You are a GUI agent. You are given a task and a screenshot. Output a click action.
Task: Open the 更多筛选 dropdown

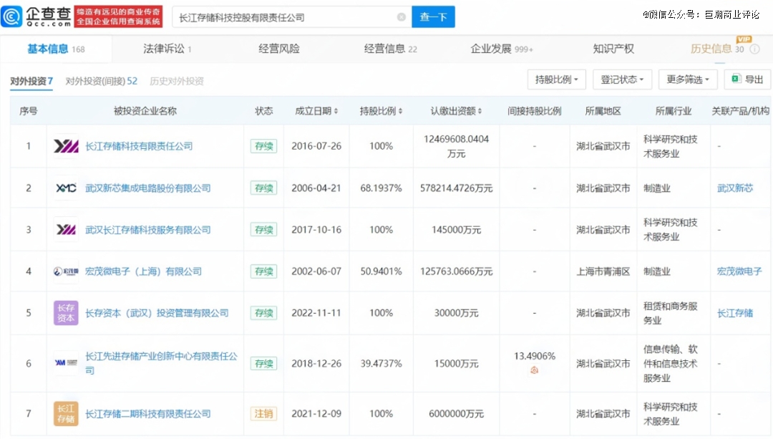[688, 79]
